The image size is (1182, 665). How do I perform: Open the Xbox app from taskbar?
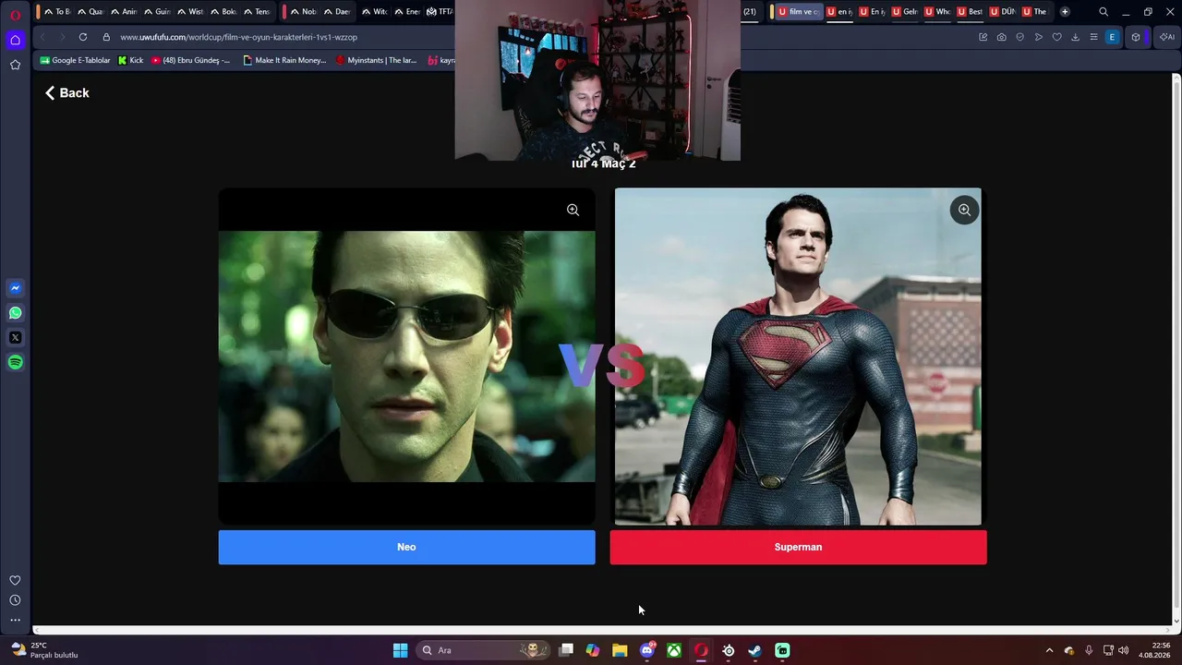(674, 650)
